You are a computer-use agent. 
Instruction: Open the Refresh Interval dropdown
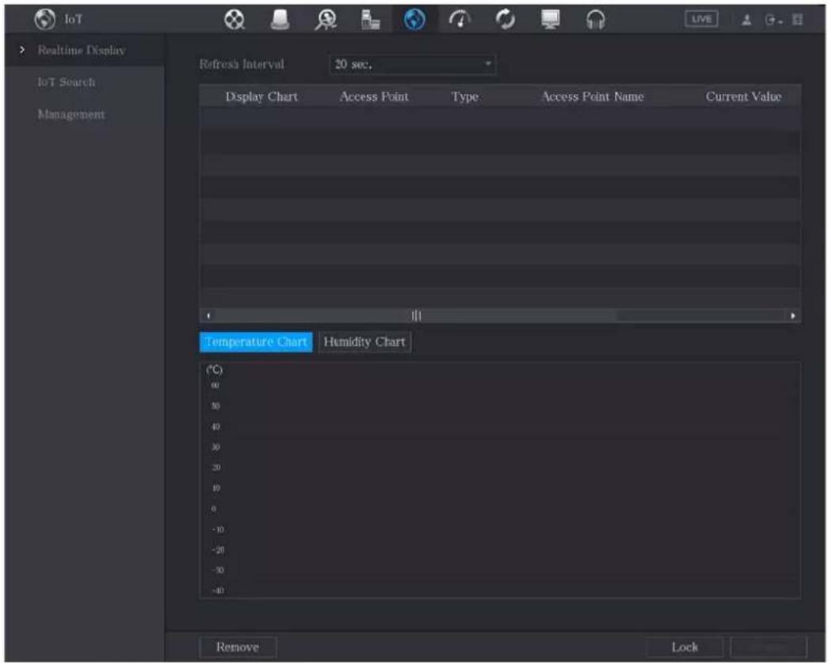pyautogui.click(x=413, y=64)
